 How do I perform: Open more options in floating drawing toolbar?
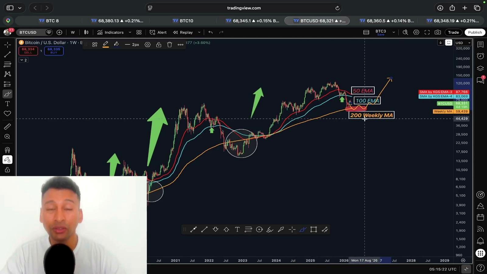pyautogui.click(x=180, y=45)
